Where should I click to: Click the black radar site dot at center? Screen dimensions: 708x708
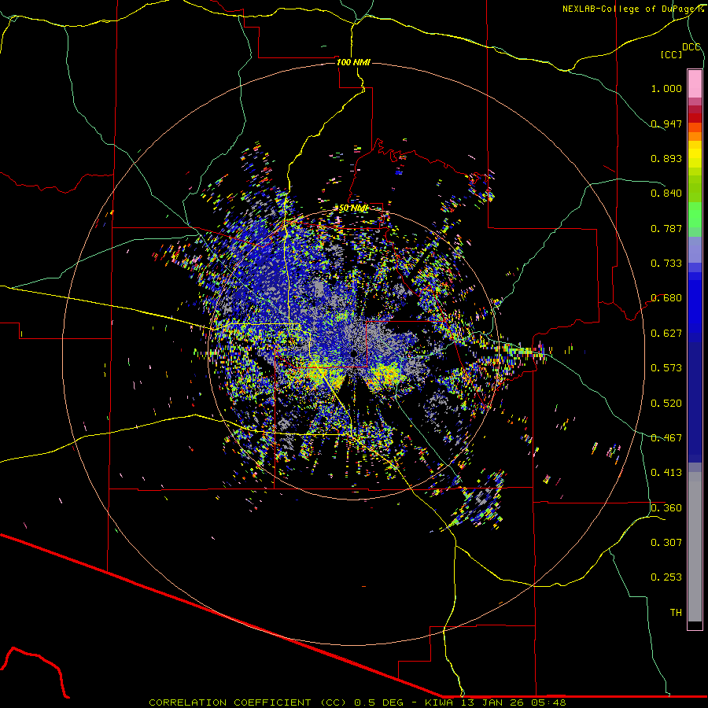click(353, 353)
